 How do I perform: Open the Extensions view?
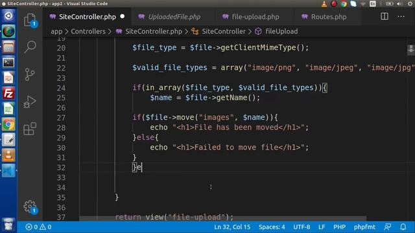click(30, 129)
